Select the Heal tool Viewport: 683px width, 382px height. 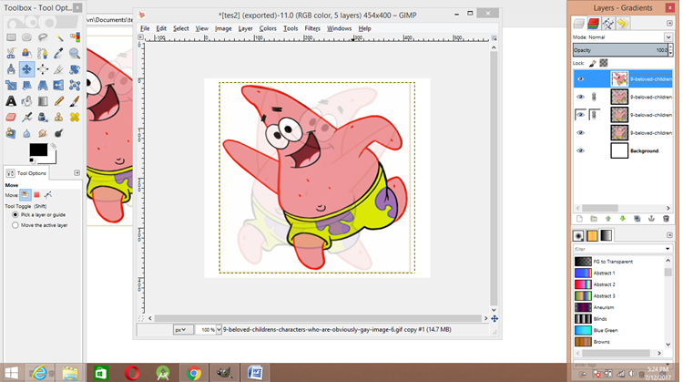(x=75, y=117)
